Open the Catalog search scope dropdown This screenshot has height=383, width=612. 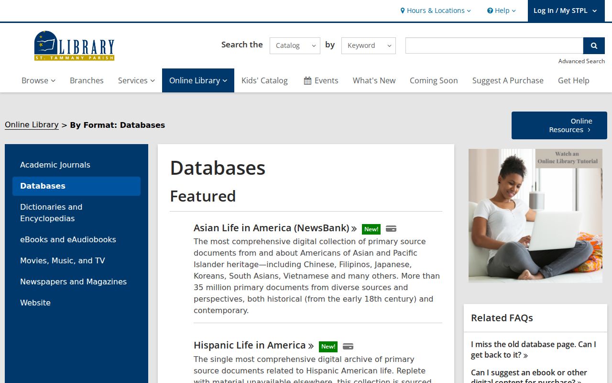click(295, 45)
